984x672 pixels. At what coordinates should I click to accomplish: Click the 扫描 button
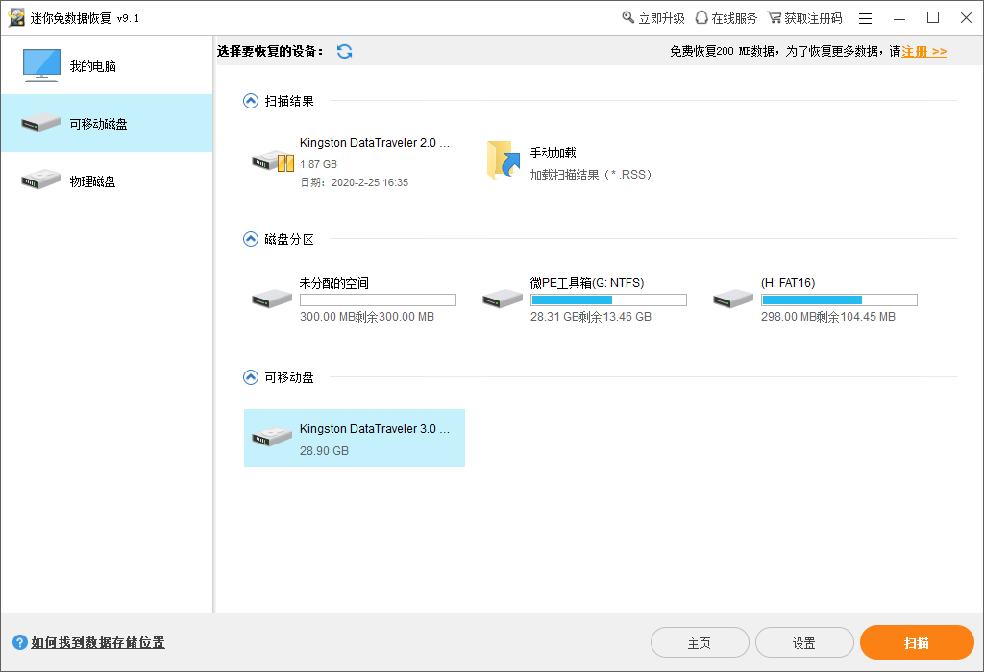[916, 642]
